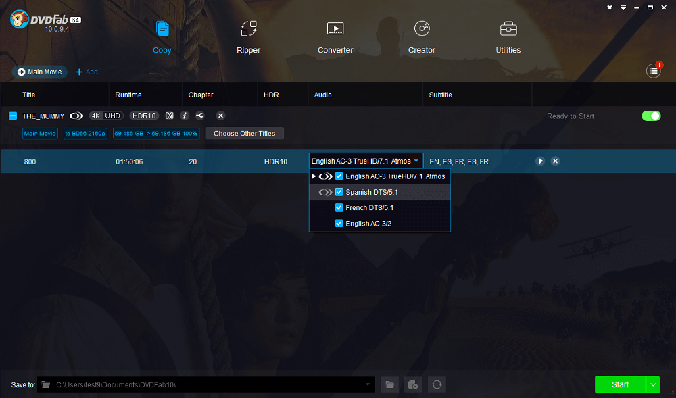Click HDR10 value in title 800 row
The height and width of the screenshot is (398, 676).
[276, 162]
